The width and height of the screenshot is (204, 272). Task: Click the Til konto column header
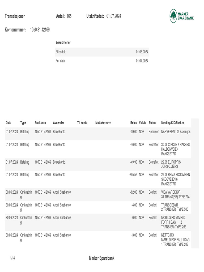coord(82,123)
